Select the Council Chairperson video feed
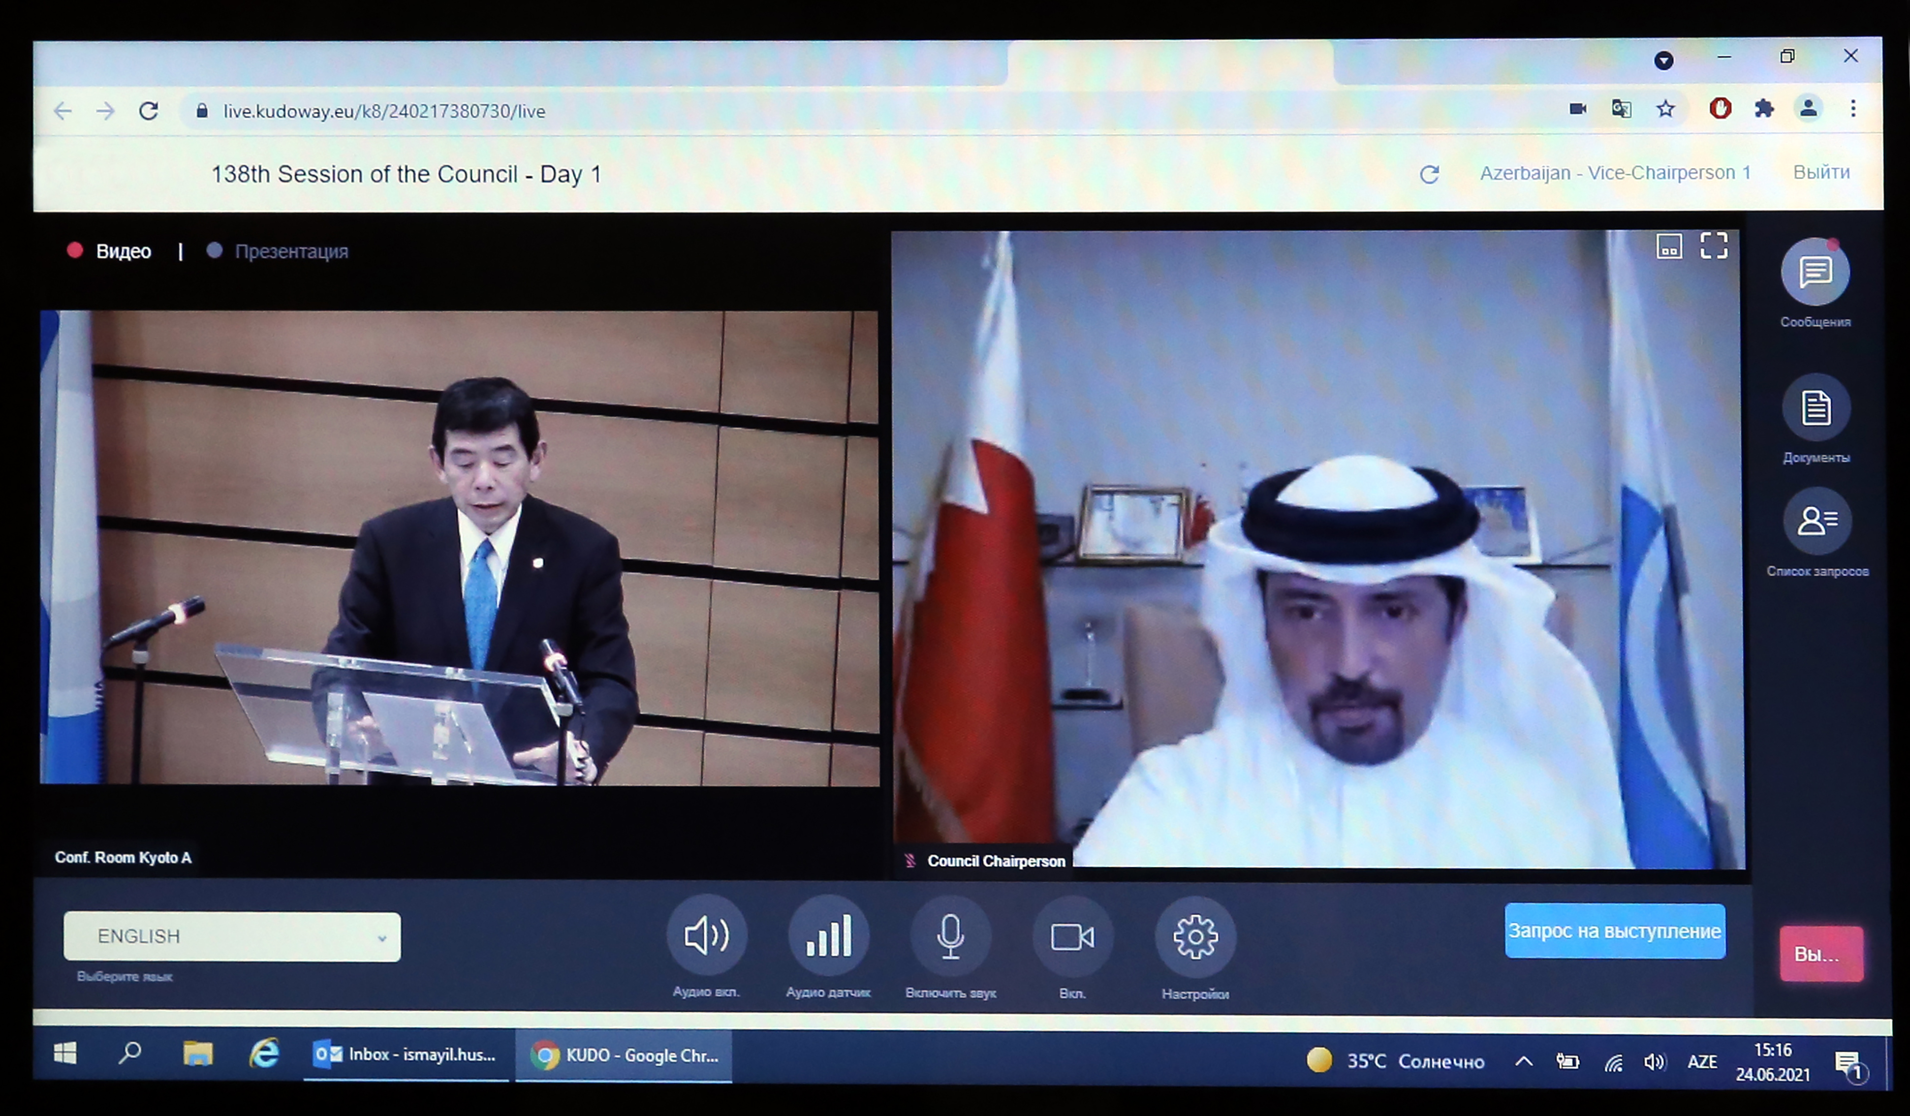Screen dimensions: 1910x1116 (x=1318, y=549)
